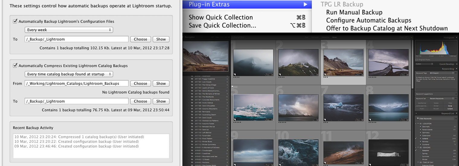The image size is (459, 166).
Task: Click folder icon beside 2017-03 / Low Clouds
Action: [191, 82]
